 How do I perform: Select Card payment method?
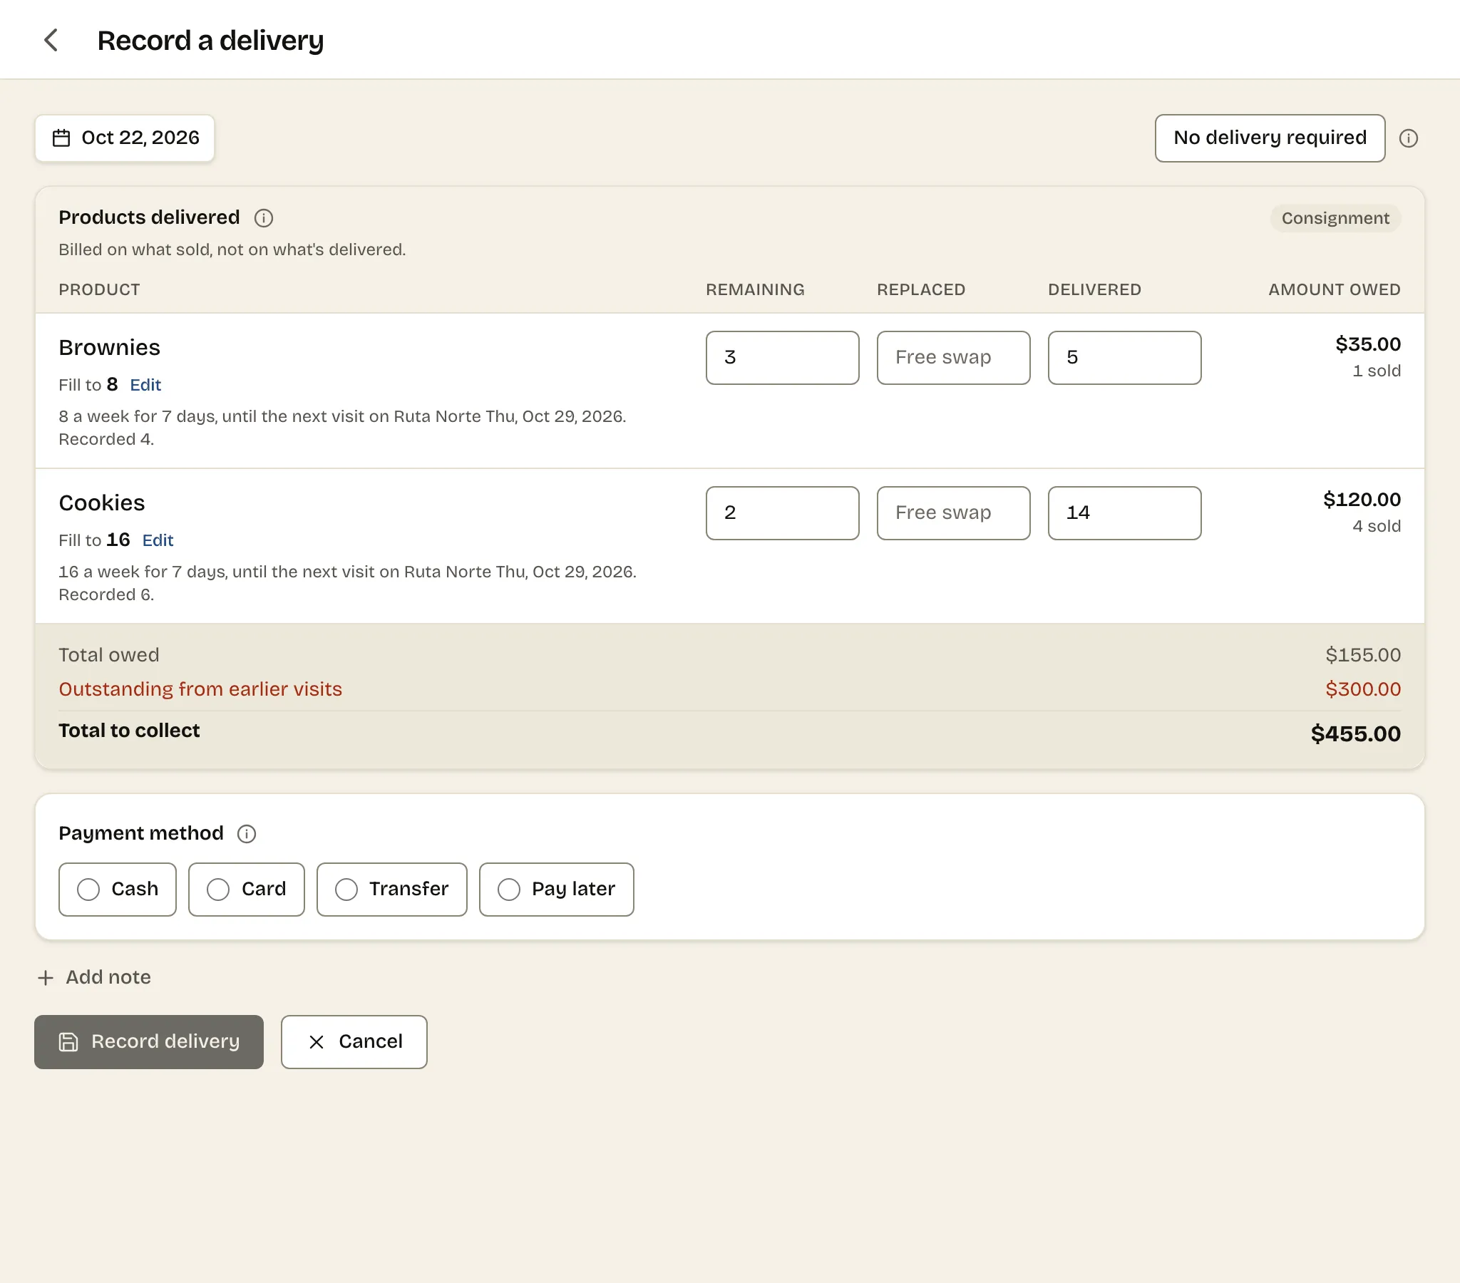[x=247, y=889]
